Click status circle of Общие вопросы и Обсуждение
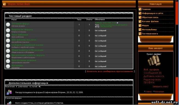 coord(8,51)
